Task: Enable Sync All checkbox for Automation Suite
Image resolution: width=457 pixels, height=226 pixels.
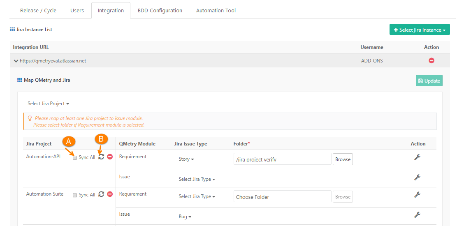Action: [x=75, y=195]
